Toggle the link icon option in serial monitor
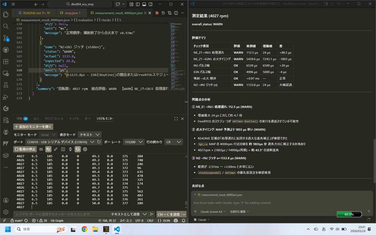 (x=55, y=149)
